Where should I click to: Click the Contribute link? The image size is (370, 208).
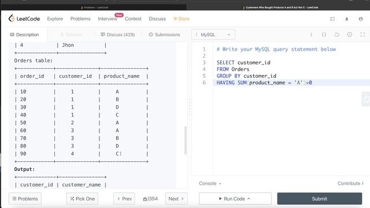[350, 184]
